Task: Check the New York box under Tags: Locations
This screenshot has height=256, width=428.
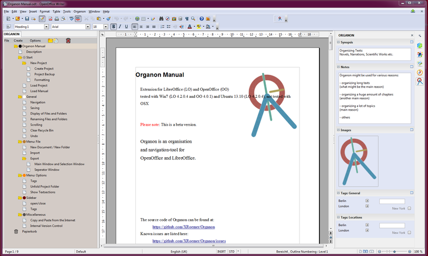Action: point(409,232)
